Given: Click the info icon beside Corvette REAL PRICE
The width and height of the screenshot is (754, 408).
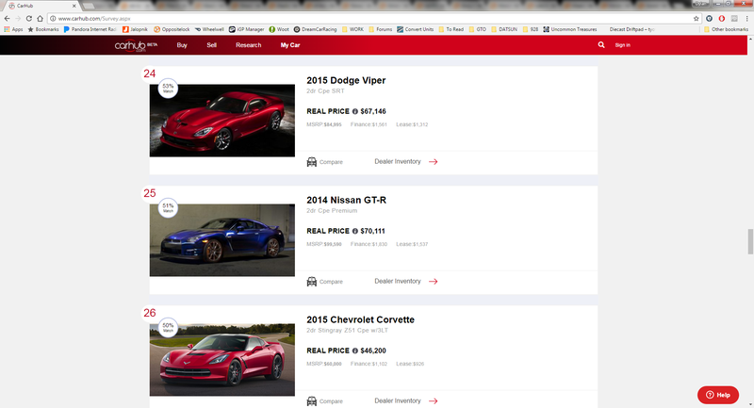Looking at the screenshot, I should pos(355,351).
